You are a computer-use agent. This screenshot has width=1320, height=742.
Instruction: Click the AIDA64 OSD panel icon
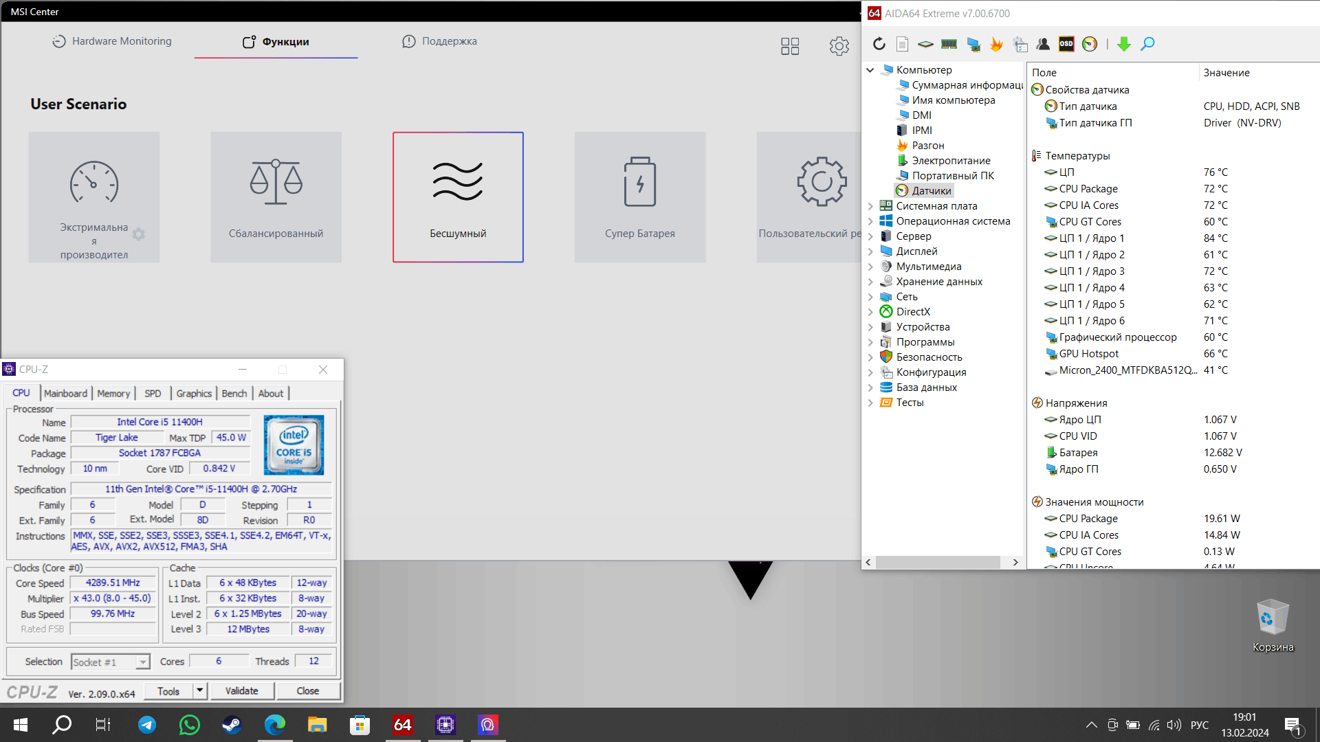point(1066,44)
